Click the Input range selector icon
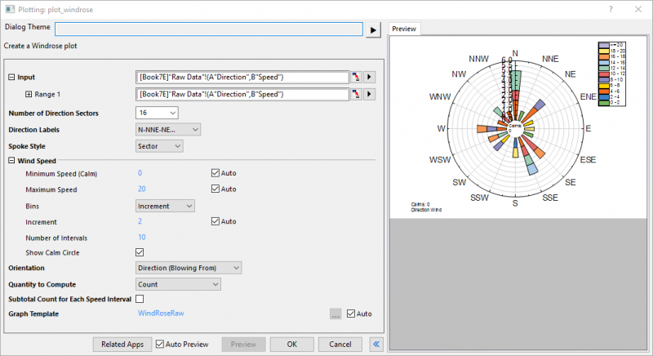Viewport: 653px width, 356px height. 356,77
